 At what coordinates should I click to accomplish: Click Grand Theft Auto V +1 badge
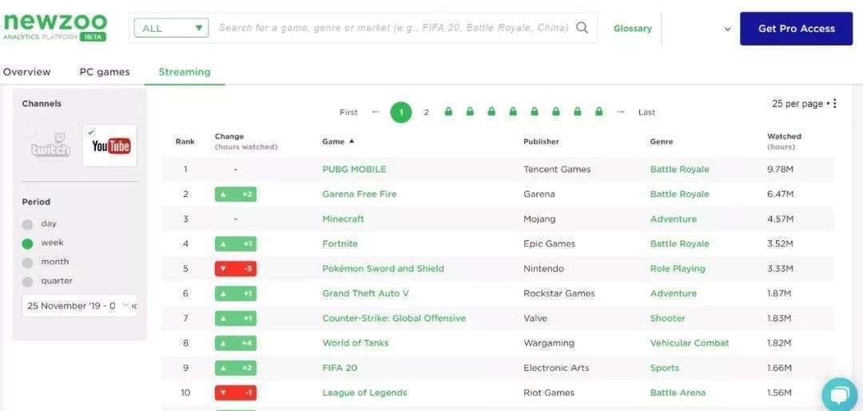(236, 294)
